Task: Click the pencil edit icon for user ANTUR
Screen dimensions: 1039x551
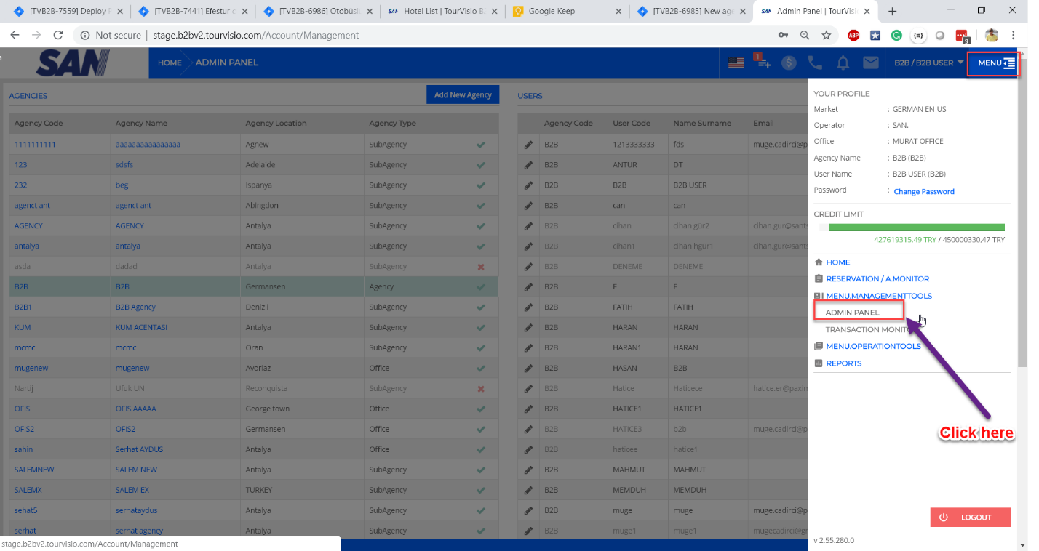Action: coord(529,165)
